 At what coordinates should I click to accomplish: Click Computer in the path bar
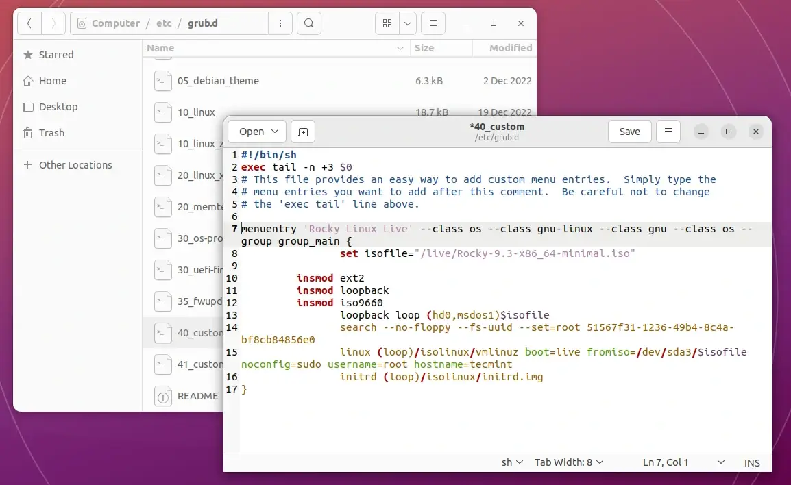click(x=116, y=23)
